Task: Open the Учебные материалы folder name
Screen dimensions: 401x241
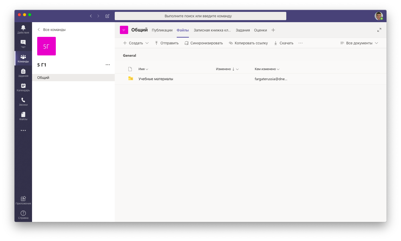Action: click(x=156, y=79)
